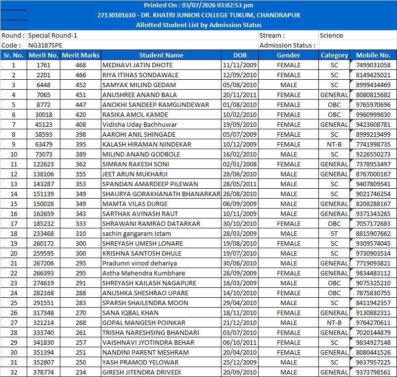The height and width of the screenshot is (377, 397).
Task: Click merit number 30018
Action: [x=44, y=114]
